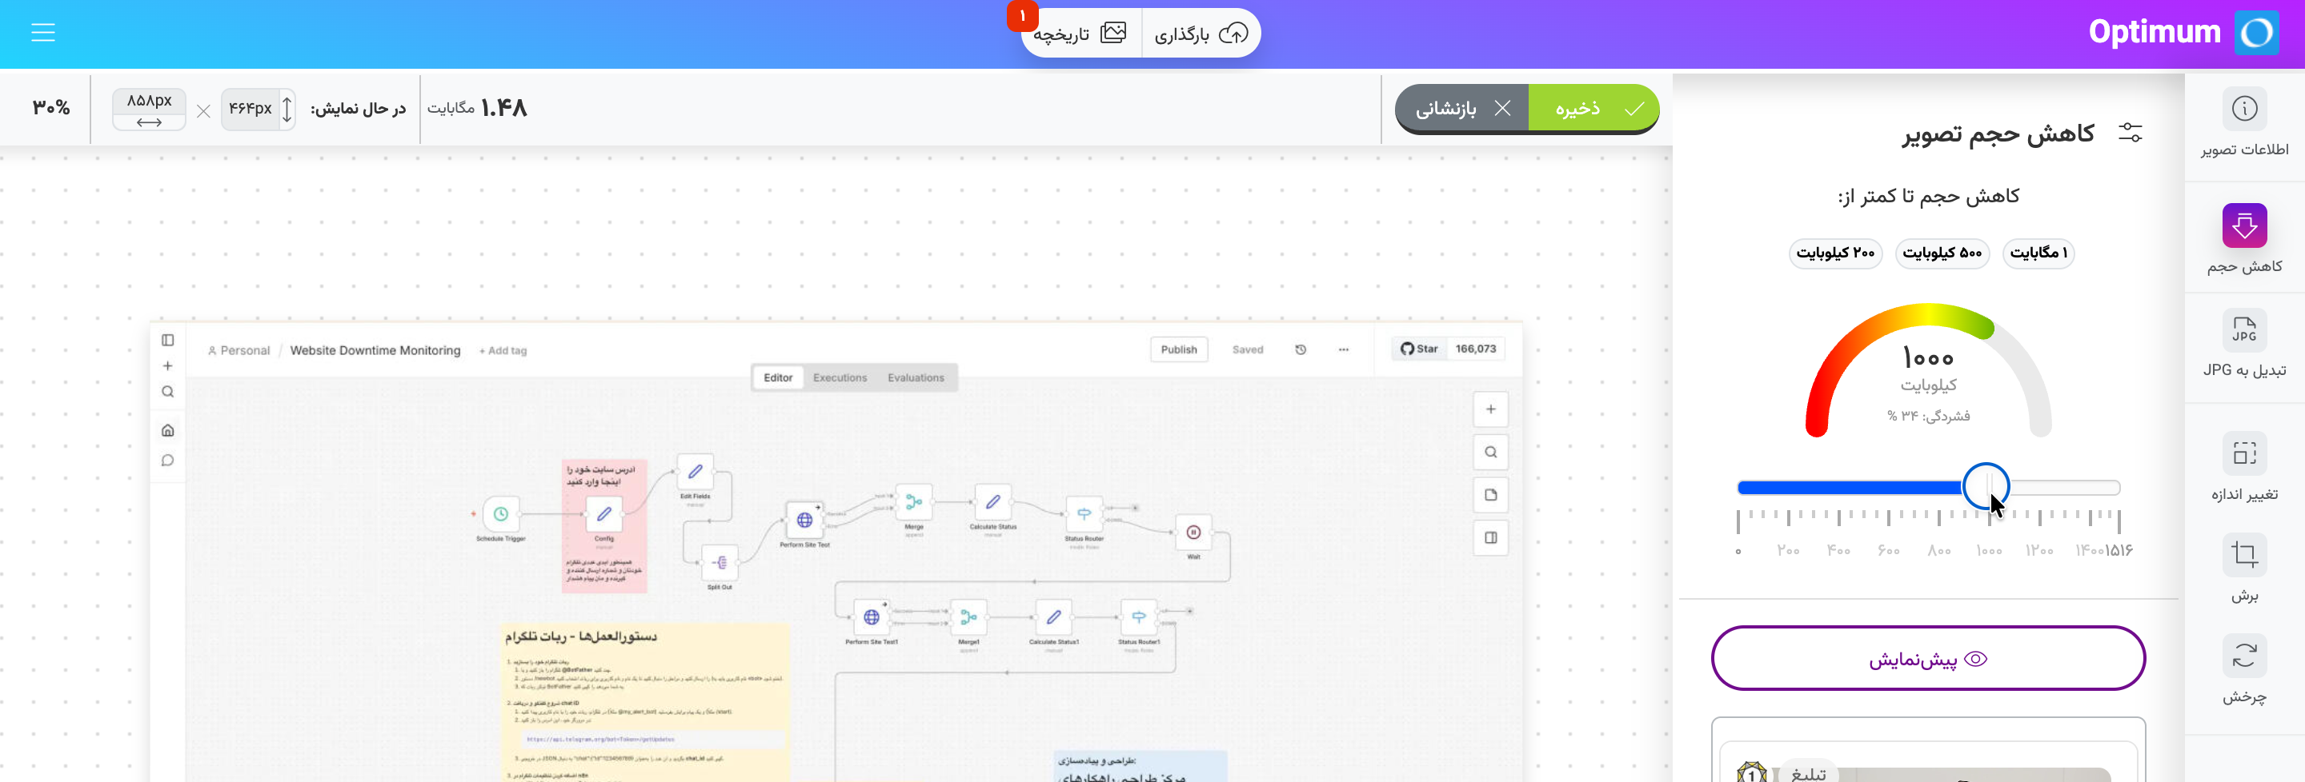Screen dimensions: 2305x782
Task: Click the reset (بازنشانی) button
Action: point(1461,109)
